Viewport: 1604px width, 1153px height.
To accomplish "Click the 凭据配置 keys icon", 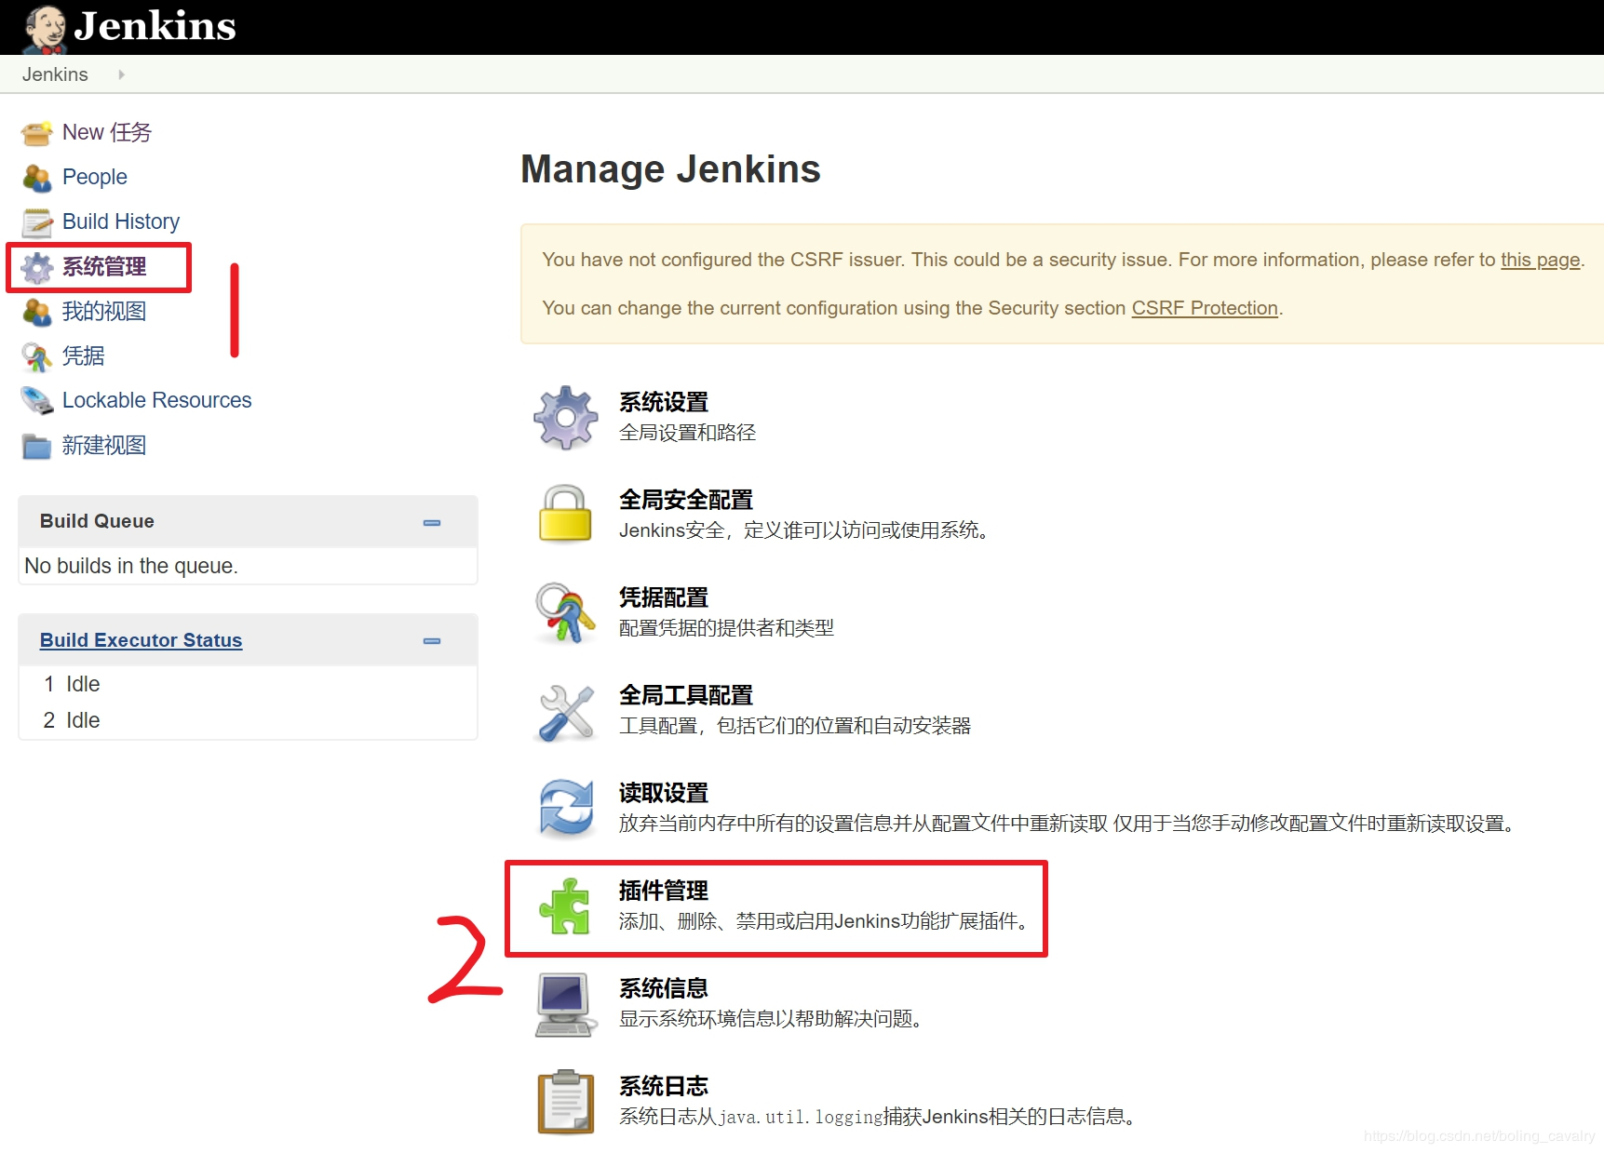I will (x=566, y=612).
